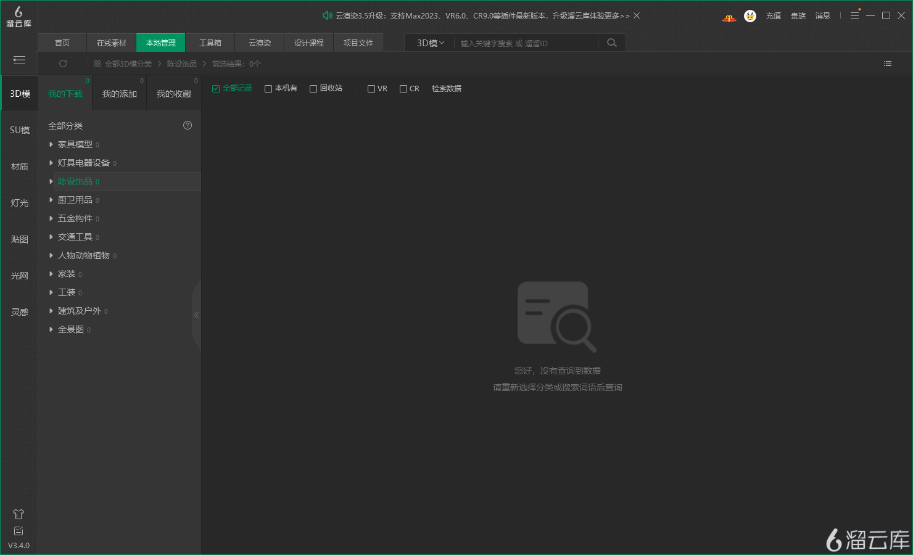The height and width of the screenshot is (555, 913).
Task: Click 陈设饰品 breadcrumb link
Action: click(x=182, y=64)
